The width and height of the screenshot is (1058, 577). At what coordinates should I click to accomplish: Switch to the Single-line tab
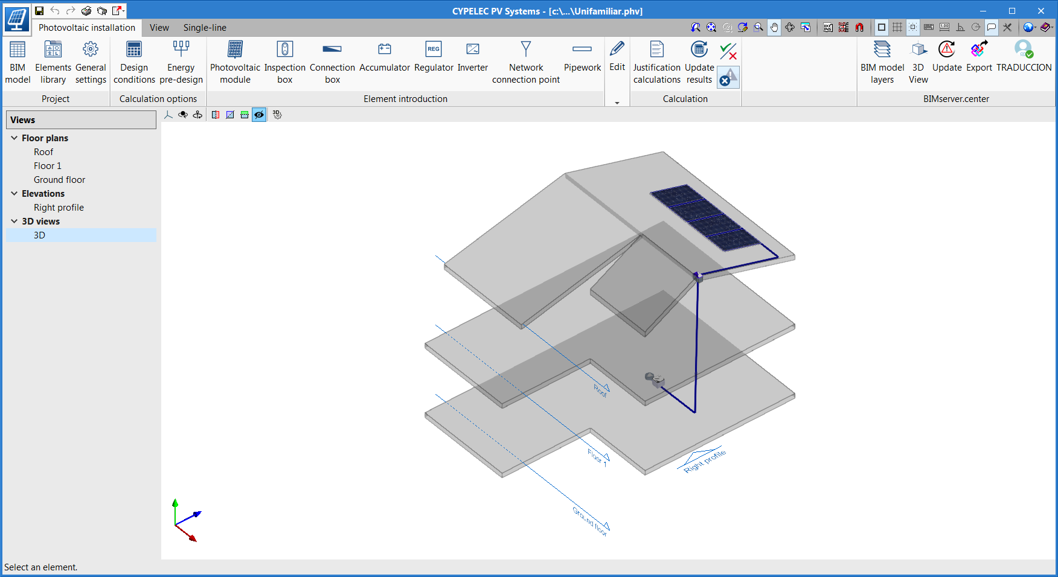point(205,28)
